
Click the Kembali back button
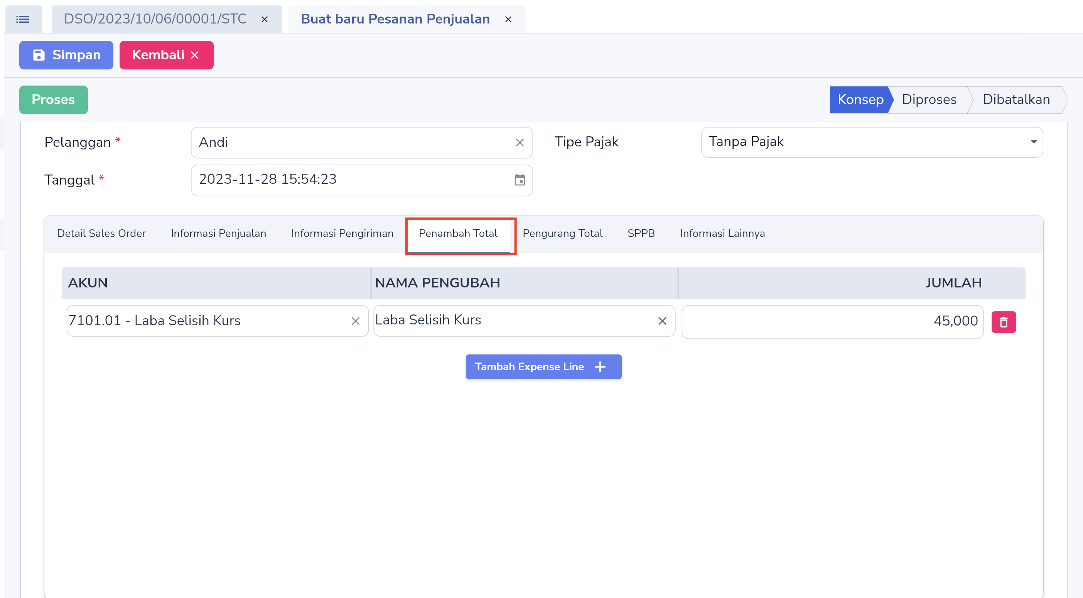(167, 55)
